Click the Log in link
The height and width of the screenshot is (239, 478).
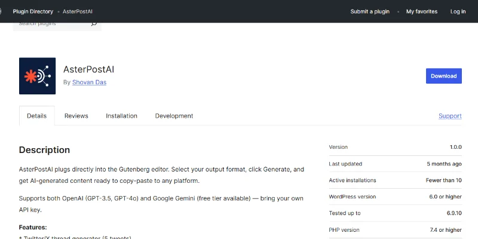pyautogui.click(x=458, y=11)
